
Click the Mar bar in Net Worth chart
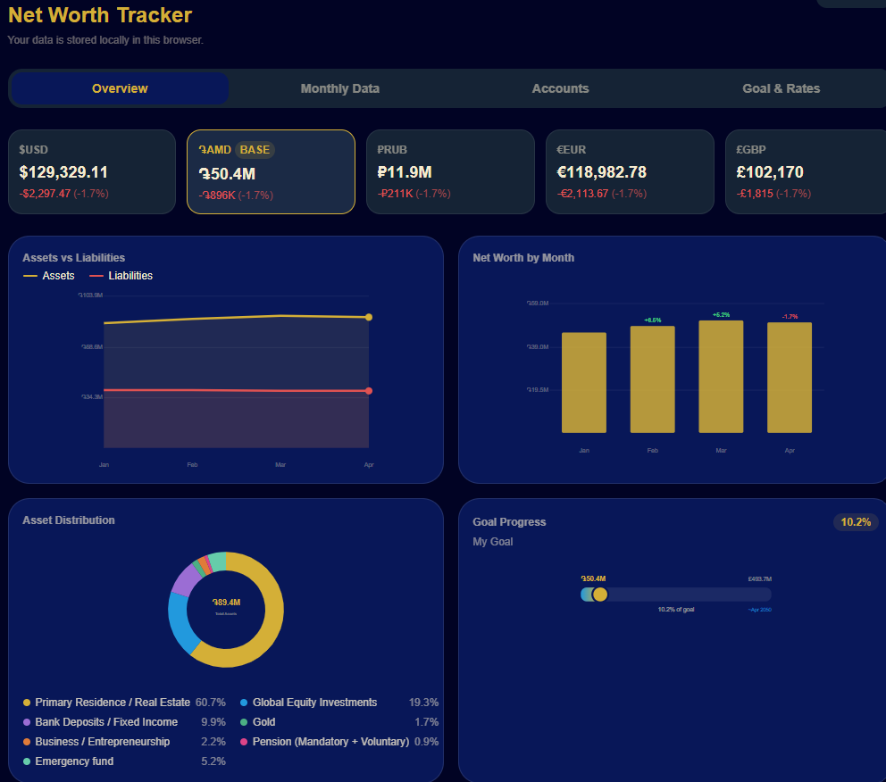click(721, 376)
